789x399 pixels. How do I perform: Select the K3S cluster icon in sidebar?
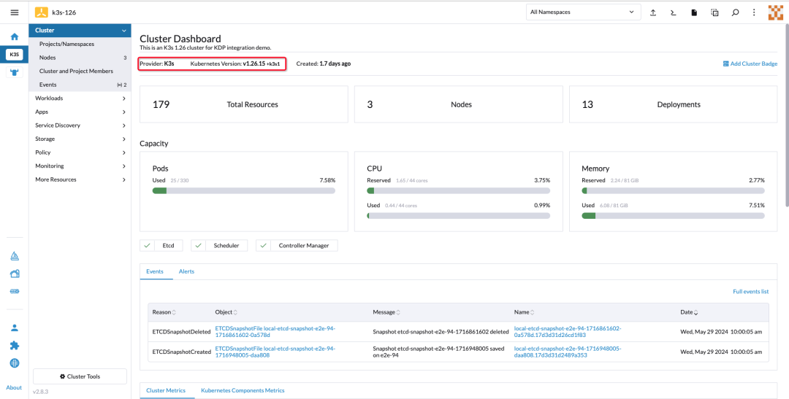click(x=14, y=54)
